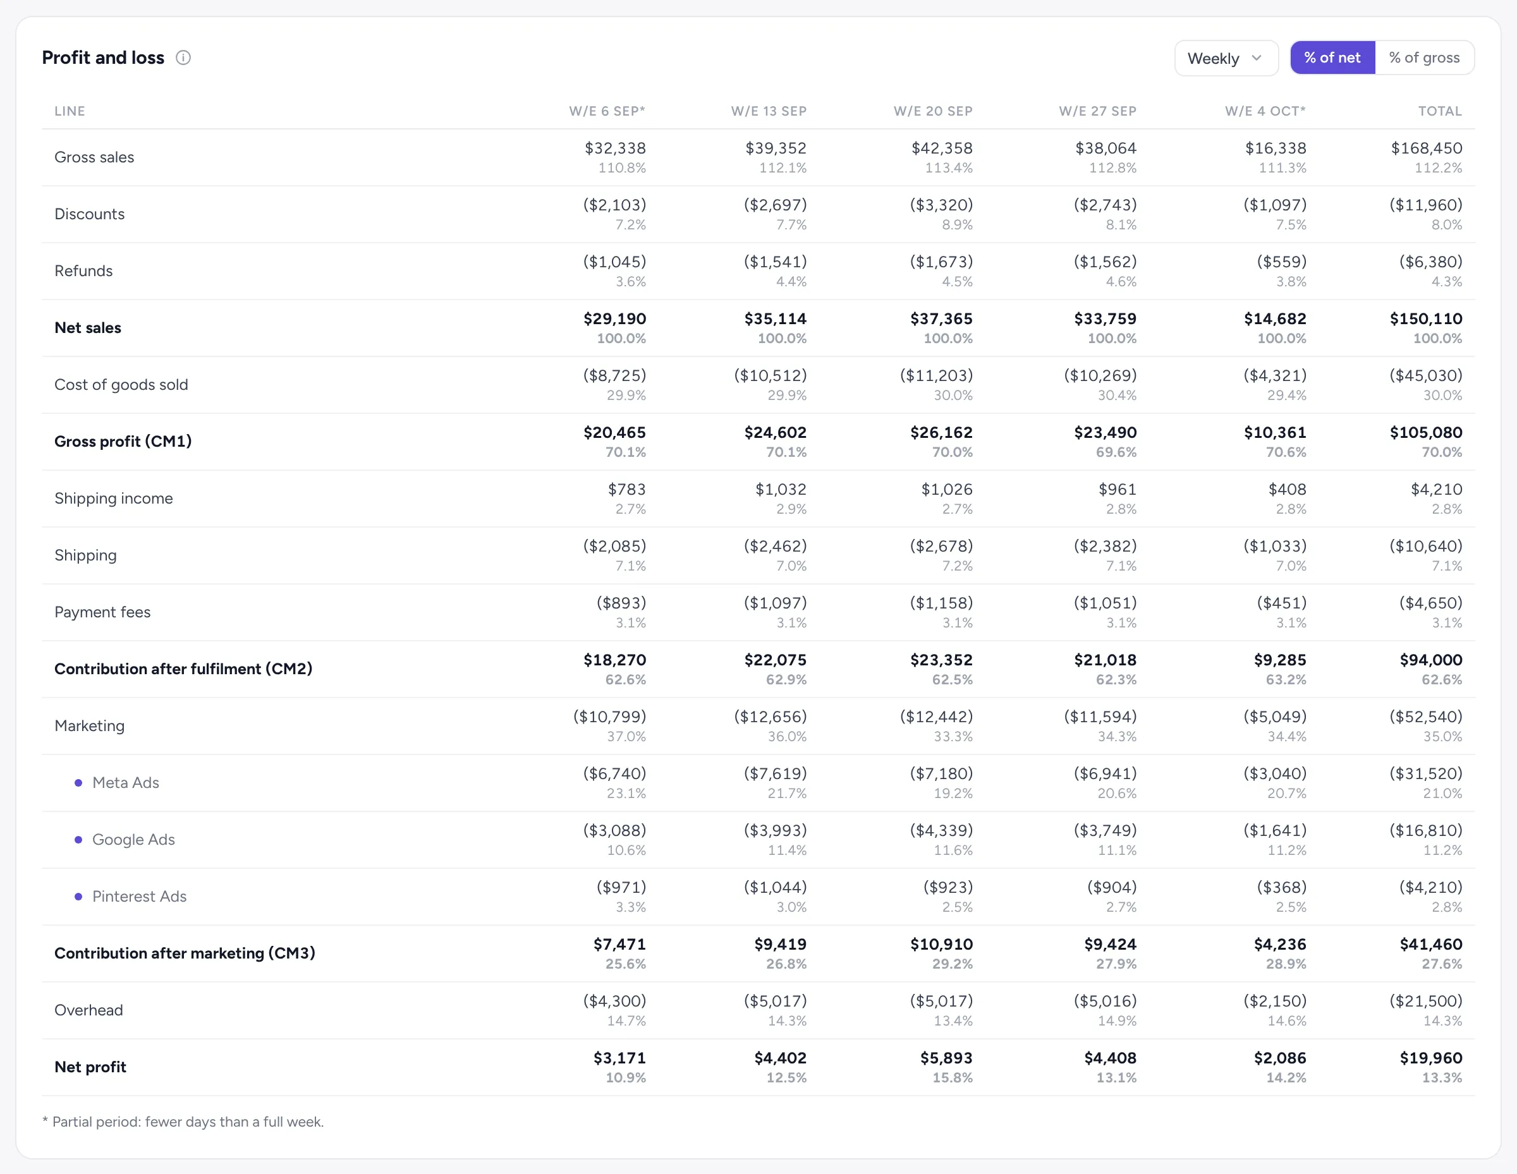This screenshot has height=1174, width=1517.
Task: Select the Gross profit (CM1) label
Action: point(123,442)
